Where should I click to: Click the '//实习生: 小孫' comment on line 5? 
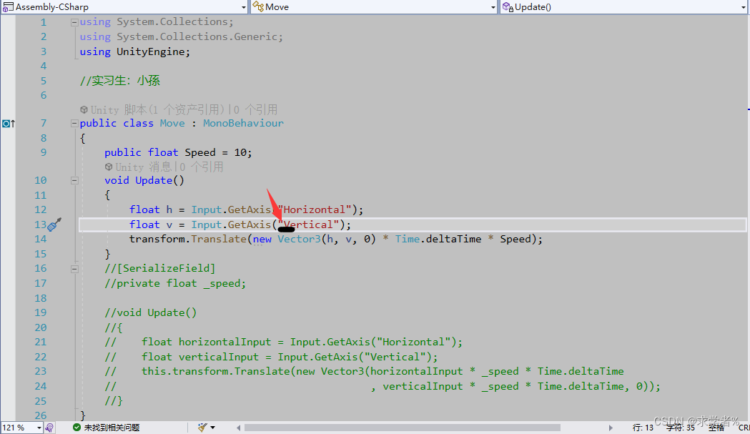coord(120,80)
